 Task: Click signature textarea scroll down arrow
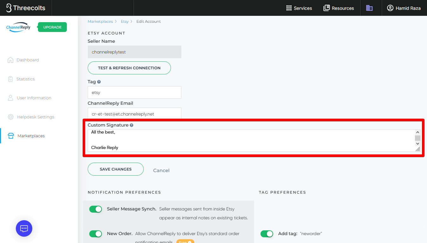click(x=418, y=144)
